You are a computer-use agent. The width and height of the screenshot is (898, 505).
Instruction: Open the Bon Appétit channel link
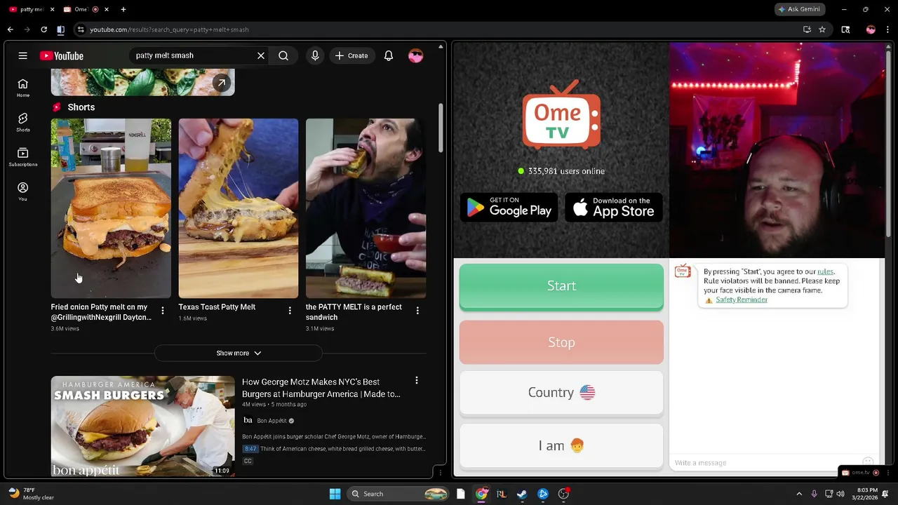point(272,420)
